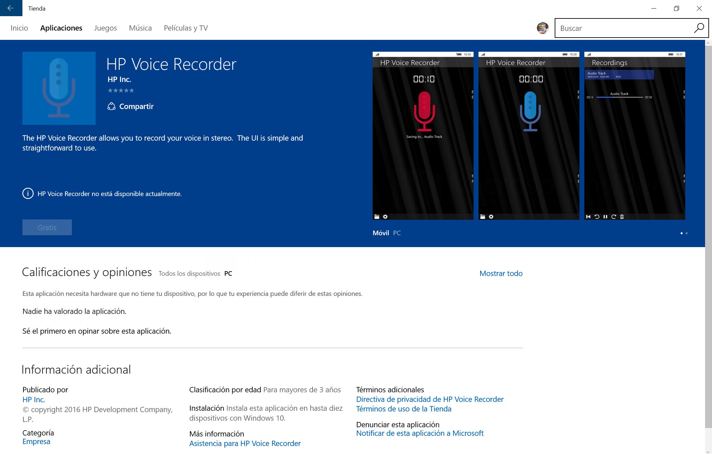
Task: Switch the screenshots to PC view
Action: 397,233
